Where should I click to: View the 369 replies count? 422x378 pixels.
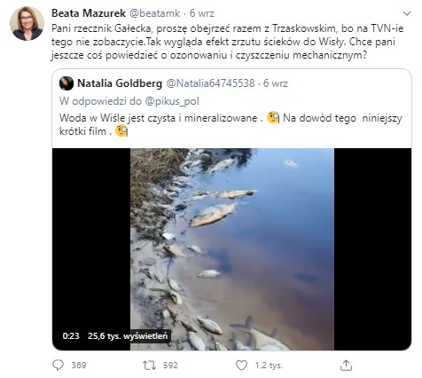79,366
